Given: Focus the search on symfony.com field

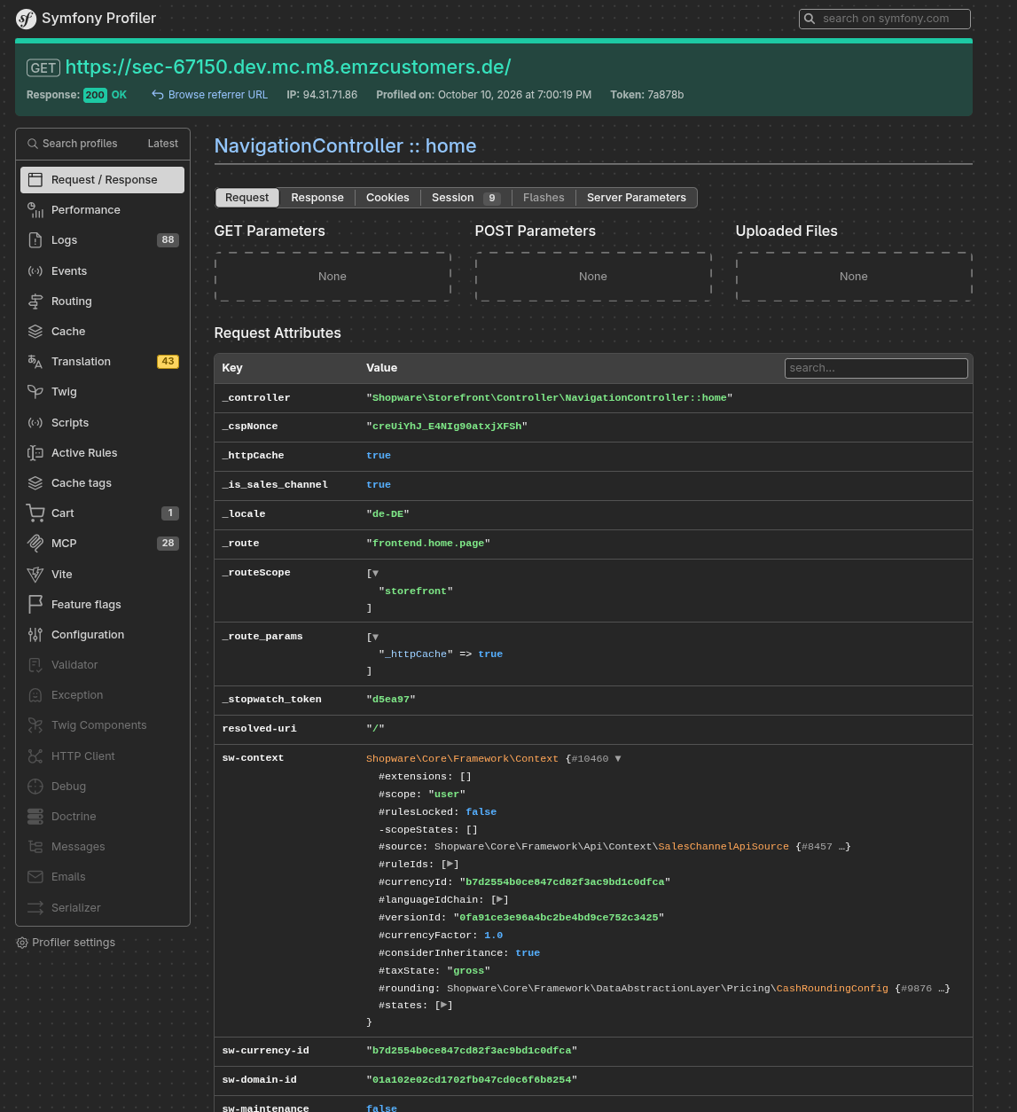Looking at the screenshot, I should (x=885, y=19).
